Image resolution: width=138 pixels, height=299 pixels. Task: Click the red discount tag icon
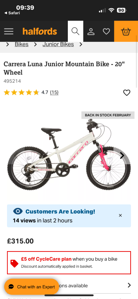(14, 263)
